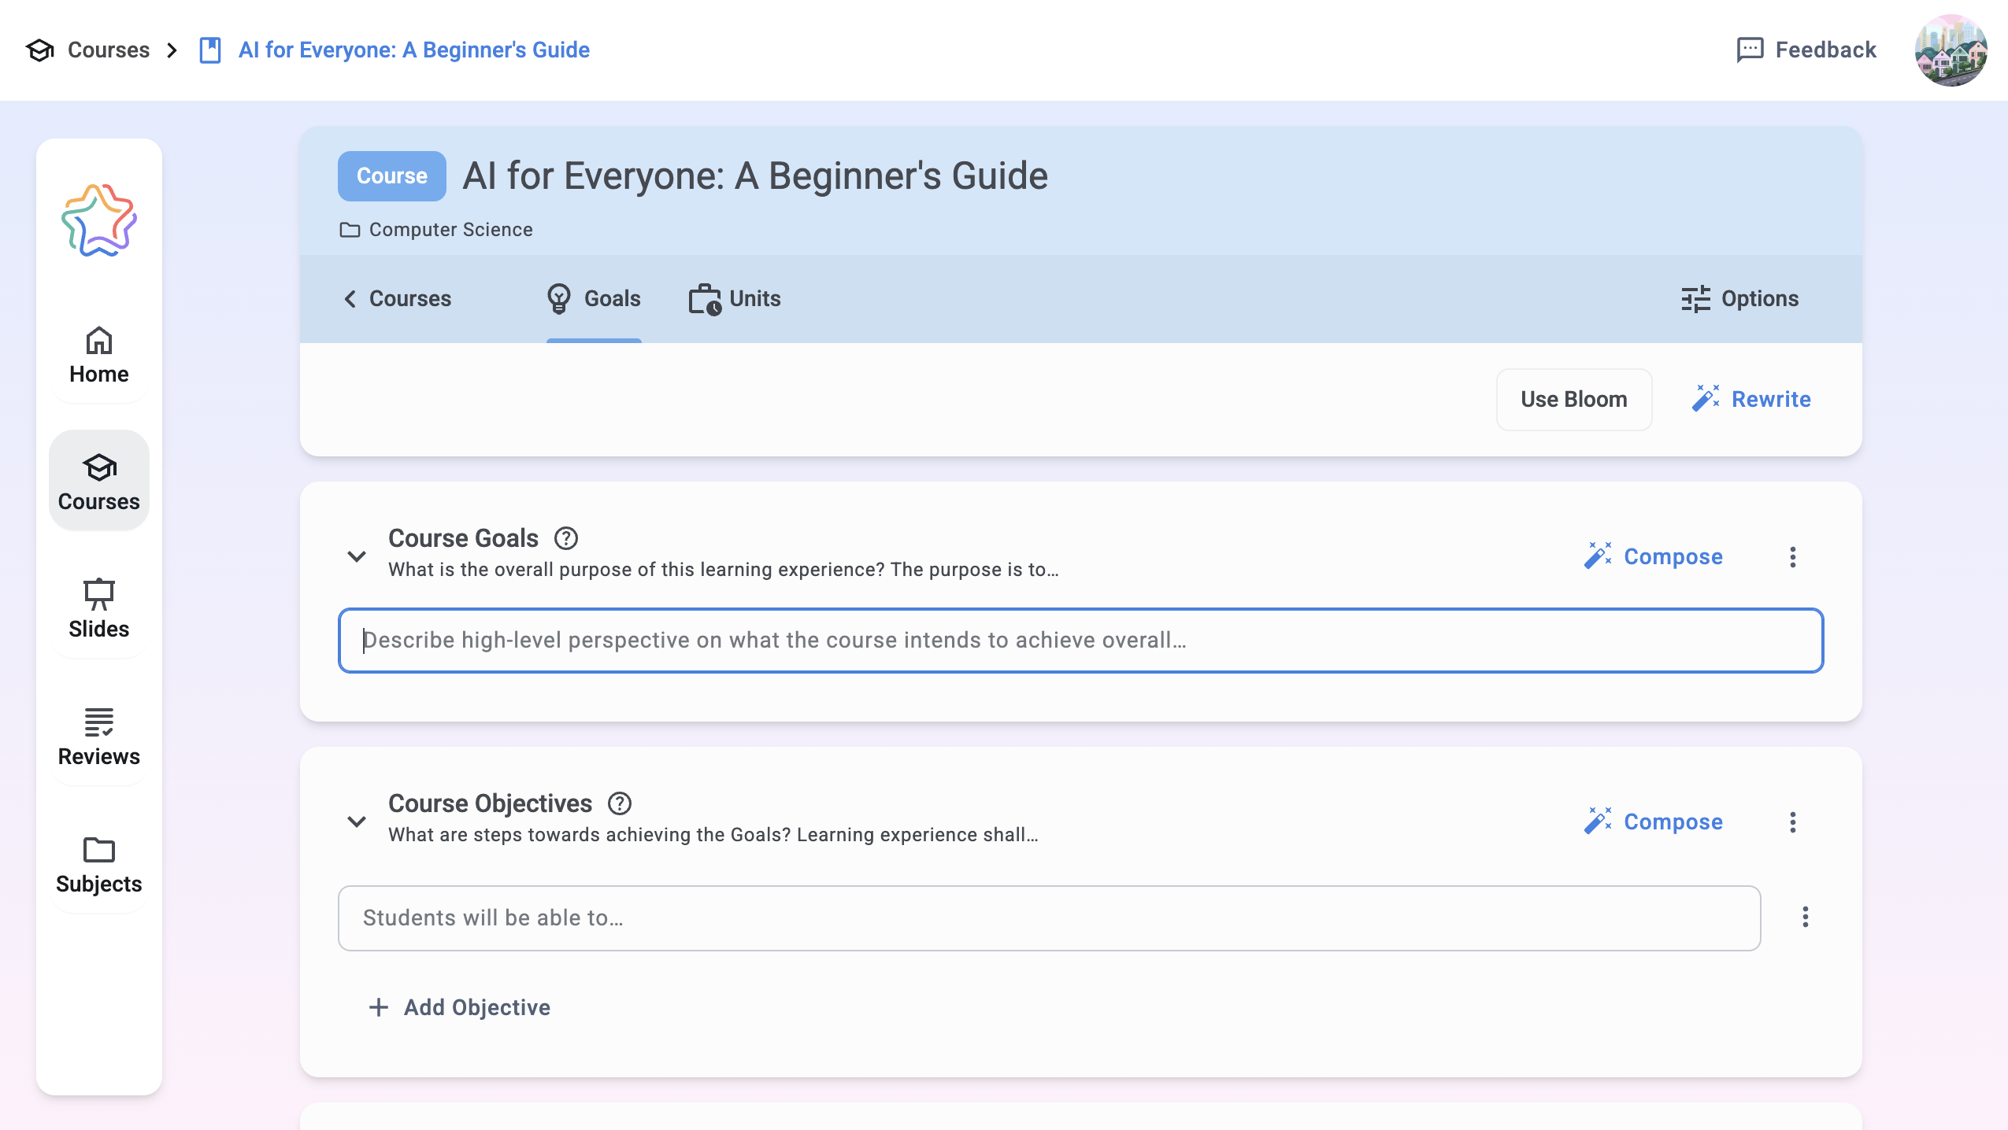
Task: Click the colorful star app logo
Action: coord(99,220)
